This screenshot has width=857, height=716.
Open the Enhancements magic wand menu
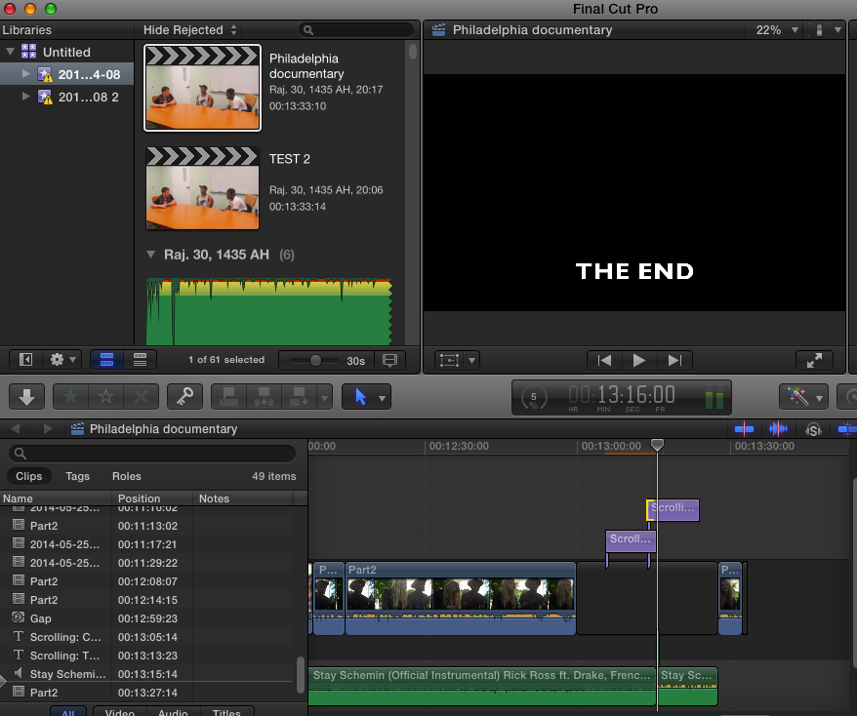coord(803,396)
